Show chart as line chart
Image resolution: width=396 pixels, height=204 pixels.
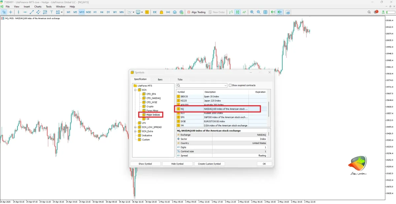tap(244, 12)
